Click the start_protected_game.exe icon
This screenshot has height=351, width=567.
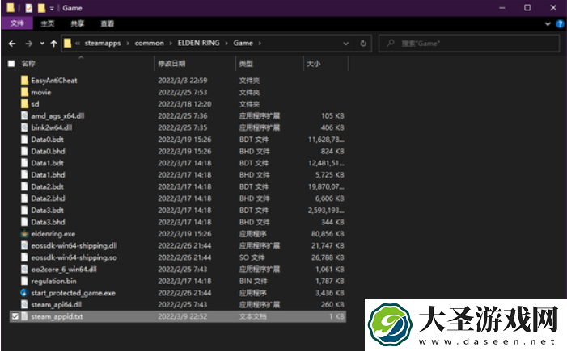[24, 293]
